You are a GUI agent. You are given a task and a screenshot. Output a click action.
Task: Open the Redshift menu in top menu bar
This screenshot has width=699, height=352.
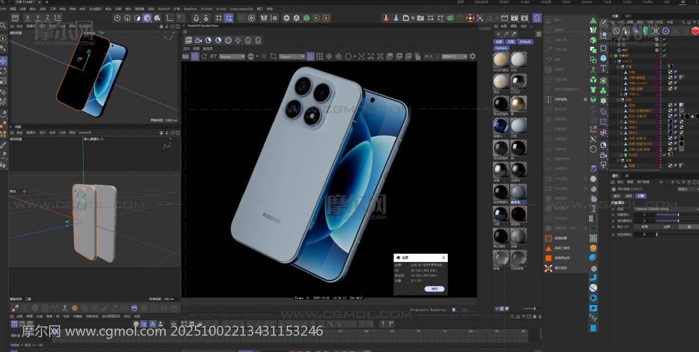[x=164, y=9]
